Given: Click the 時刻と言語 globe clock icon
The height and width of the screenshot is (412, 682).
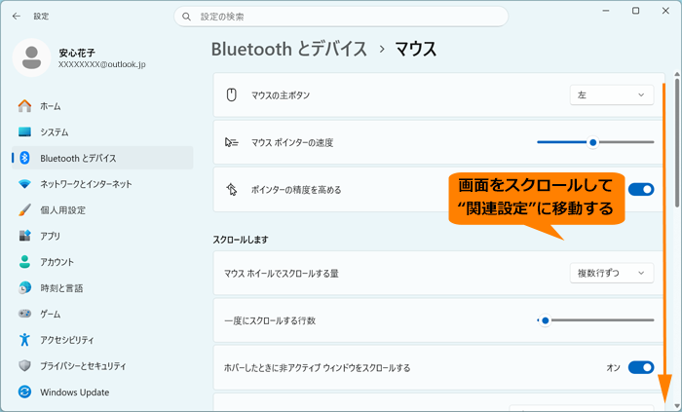Looking at the screenshot, I should pos(24,287).
